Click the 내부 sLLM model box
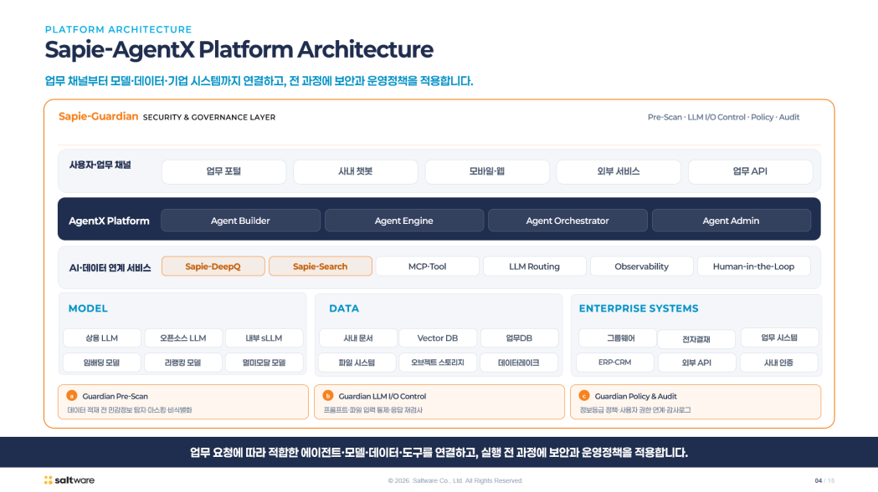The height and width of the screenshot is (492, 878). tap(264, 338)
